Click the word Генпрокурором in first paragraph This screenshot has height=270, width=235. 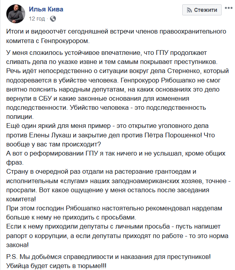65,41
